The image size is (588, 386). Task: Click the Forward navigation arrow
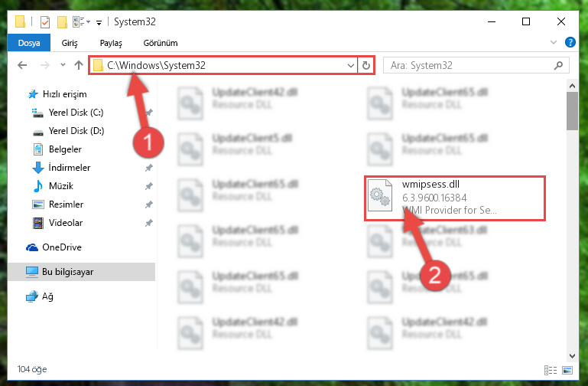(x=44, y=65)
